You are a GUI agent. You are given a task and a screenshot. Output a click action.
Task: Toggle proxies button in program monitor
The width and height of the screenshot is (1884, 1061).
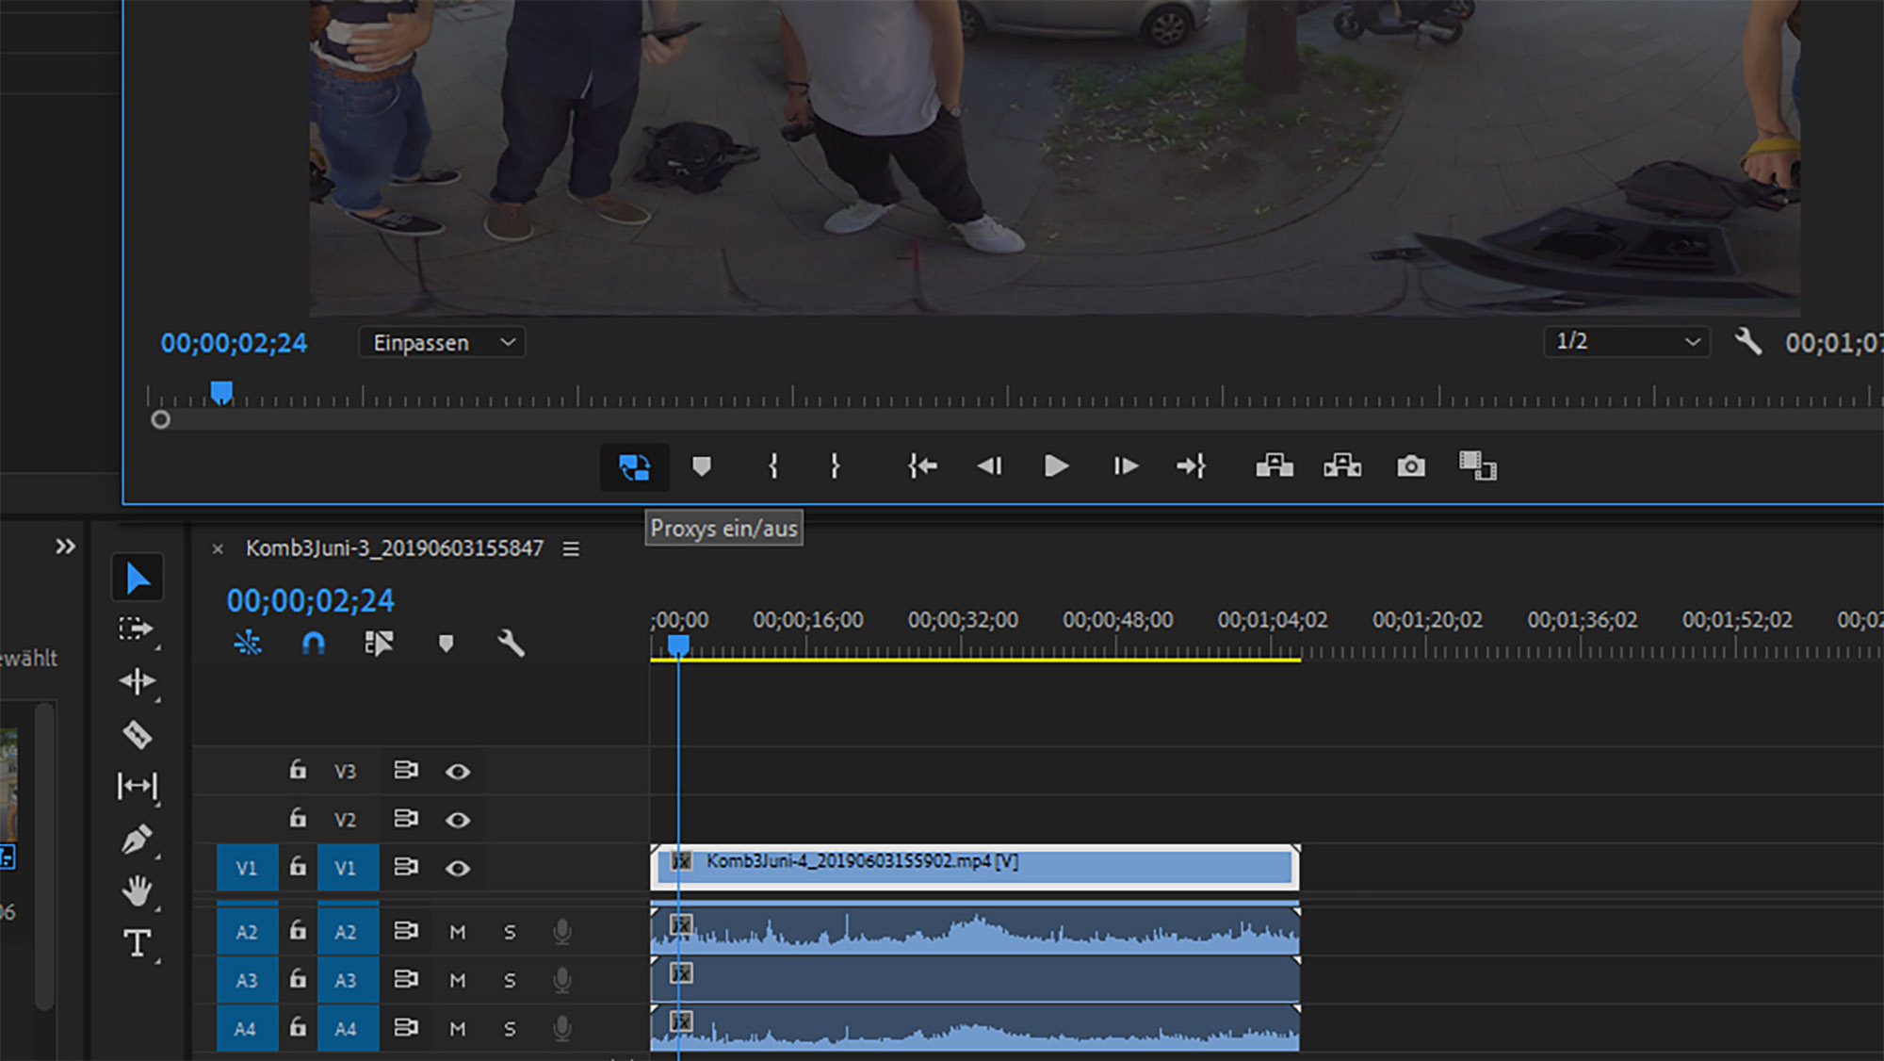(634, 466)
